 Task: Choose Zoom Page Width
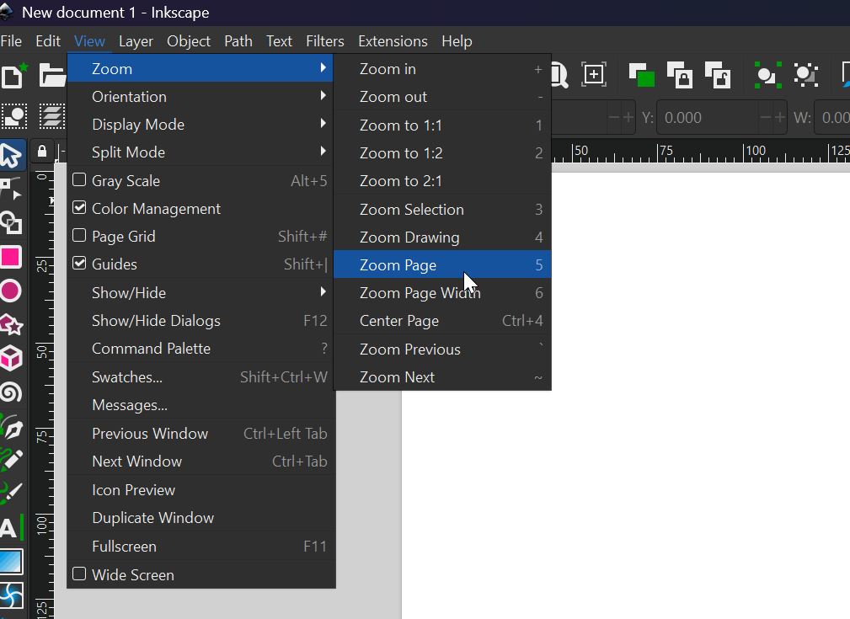click(x=442, y=293)
